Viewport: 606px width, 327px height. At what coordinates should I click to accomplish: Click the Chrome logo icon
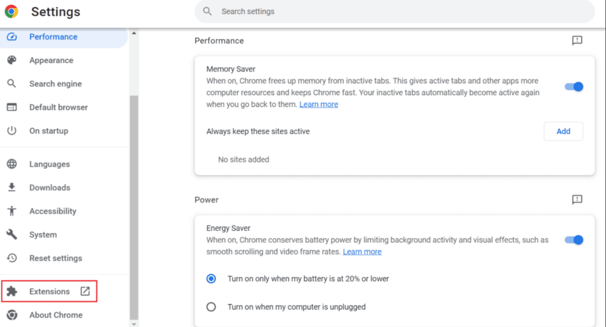click(11, 11)
